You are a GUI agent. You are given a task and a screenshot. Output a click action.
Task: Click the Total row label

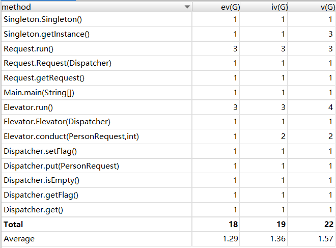click(x=13, y=225)
